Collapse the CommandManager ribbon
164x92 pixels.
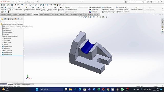coord(163,12)
